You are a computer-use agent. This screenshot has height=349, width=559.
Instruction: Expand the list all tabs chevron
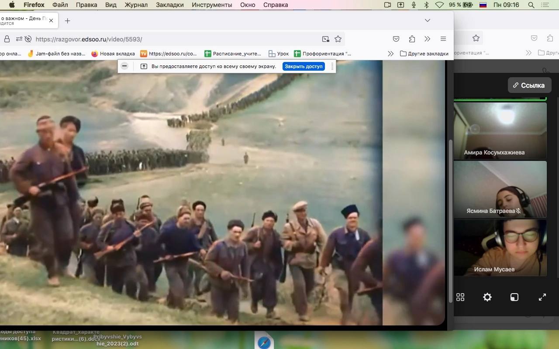coord(428,21)
